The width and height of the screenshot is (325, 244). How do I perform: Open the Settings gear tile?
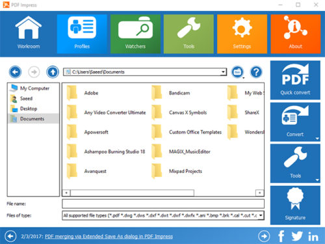pos(242,34)
